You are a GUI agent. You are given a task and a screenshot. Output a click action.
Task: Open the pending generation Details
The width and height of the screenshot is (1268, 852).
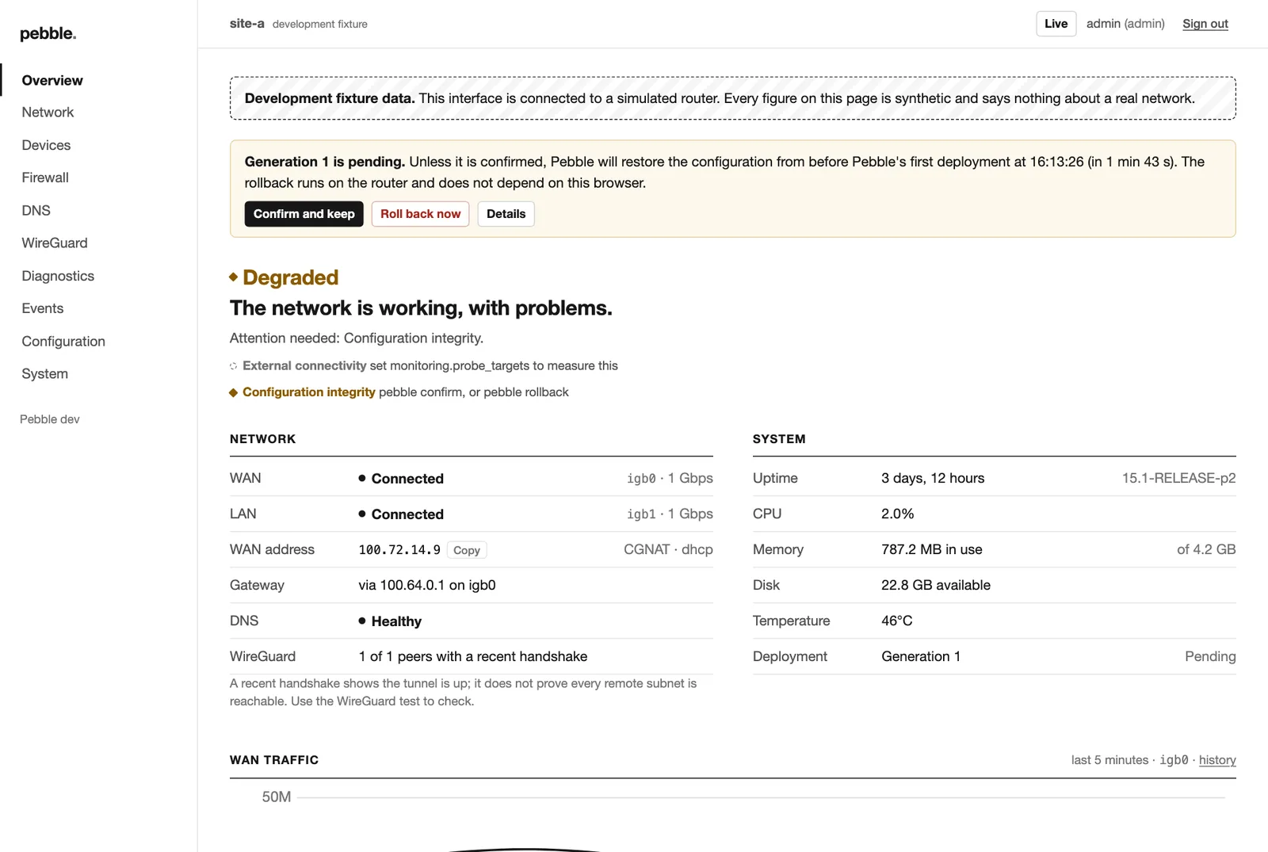pyautogui.click(x=506, y=214)
